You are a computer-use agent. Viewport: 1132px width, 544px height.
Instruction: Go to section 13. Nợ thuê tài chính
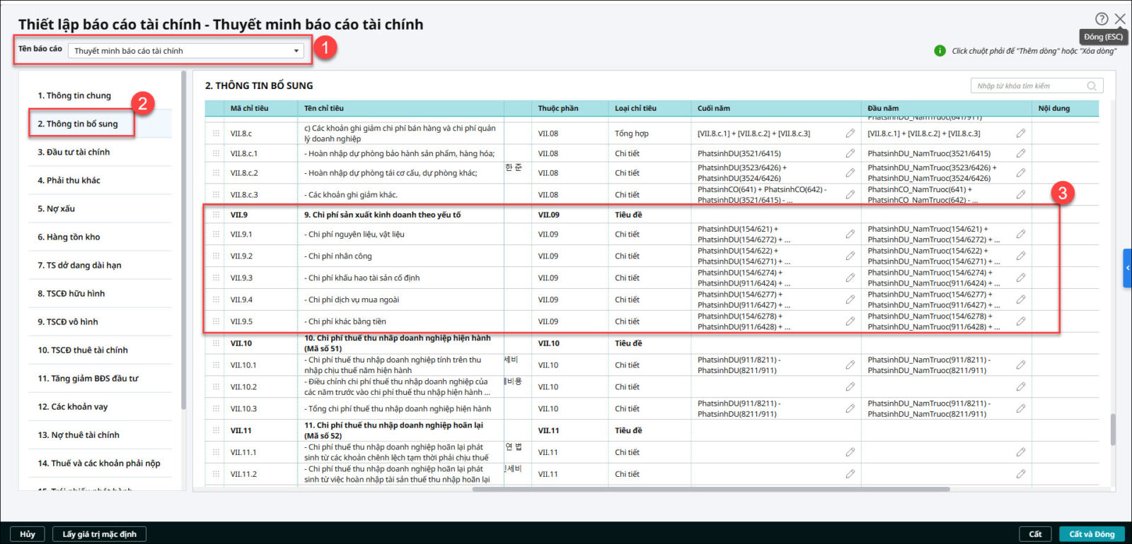tap(100, 434)
